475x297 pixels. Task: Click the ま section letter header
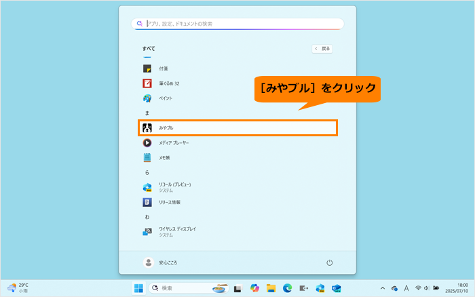147,113
